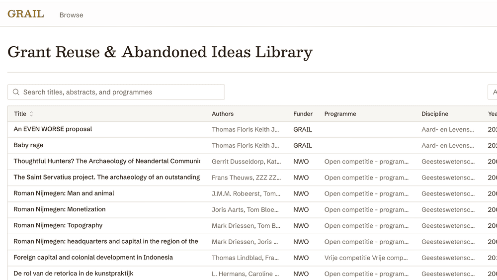This screenshot has height=280, width=497.
Task: Click authors 'Mark Driessen, Tom B...' cell
Action: (246, 226)
